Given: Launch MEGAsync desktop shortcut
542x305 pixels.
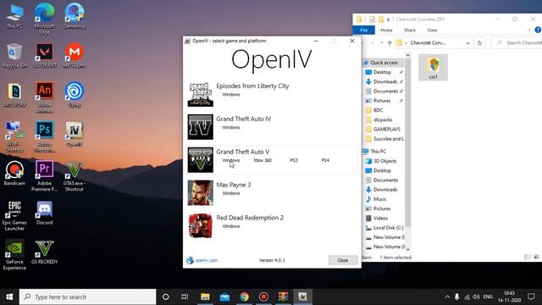Looking at the screenshot, I should (75, 55).
